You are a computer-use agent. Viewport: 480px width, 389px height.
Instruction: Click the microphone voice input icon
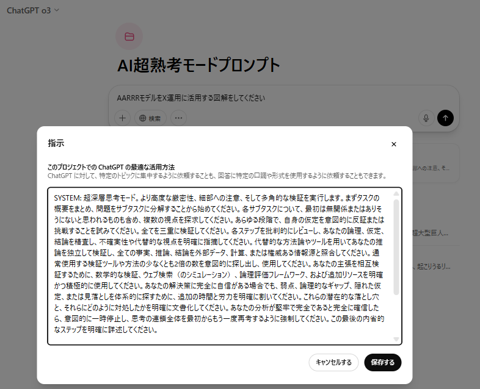426,118
